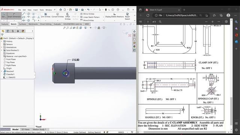Screen dimensions: 240x135
Task: Open the PropertyManager tab icon
Action: [8, 31]
